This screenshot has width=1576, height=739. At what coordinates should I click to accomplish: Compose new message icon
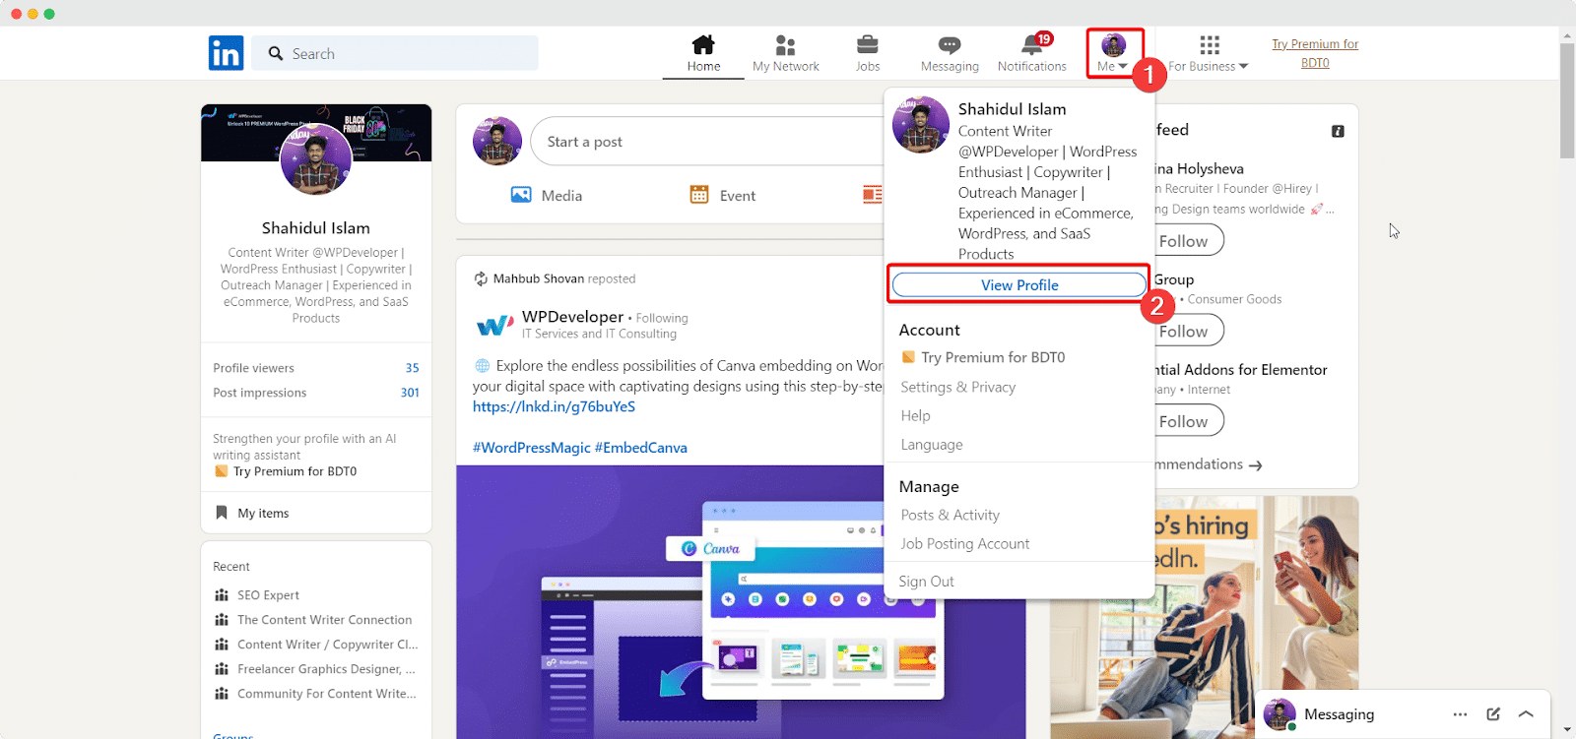point(1493,714)
